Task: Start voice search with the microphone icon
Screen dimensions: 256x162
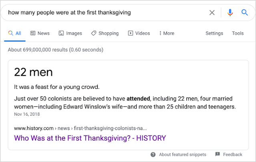Action: (x=230, y=12)
